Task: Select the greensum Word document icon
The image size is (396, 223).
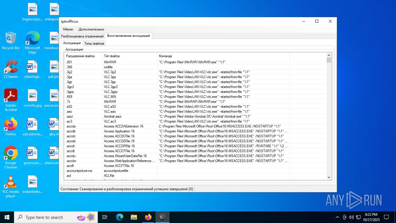Action: pos(32,156)
